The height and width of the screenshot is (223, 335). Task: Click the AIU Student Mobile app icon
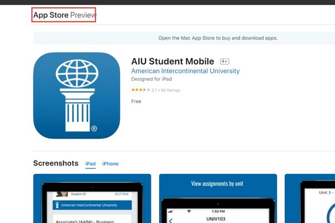[76, 95]
